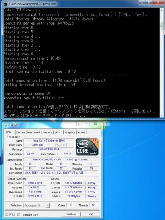Click the Level 3 '16-way' value
Screen dimensions: 165x220
92,196
